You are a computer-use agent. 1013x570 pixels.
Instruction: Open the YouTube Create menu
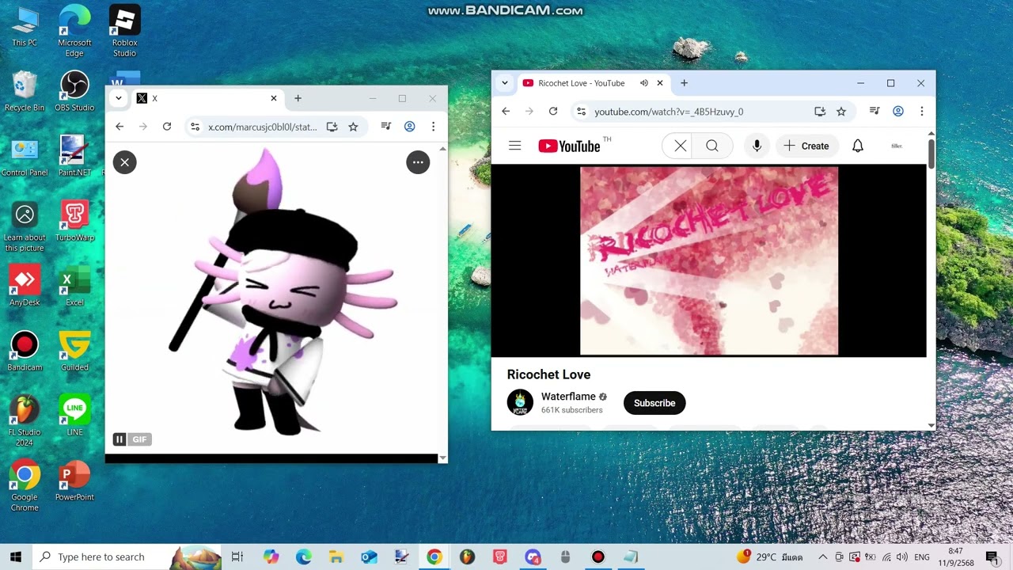(806, 146)
